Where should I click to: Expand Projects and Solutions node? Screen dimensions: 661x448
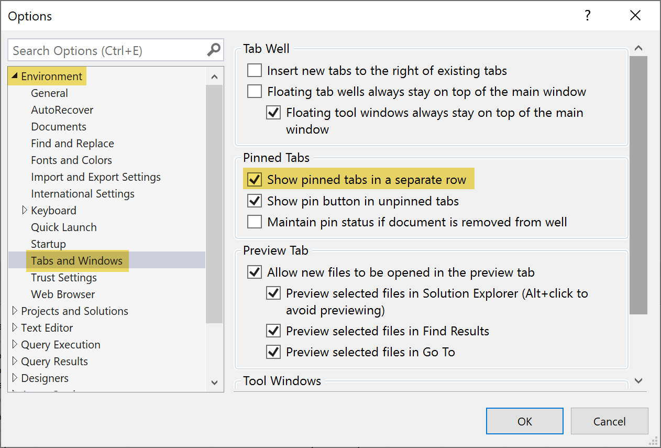15,311
